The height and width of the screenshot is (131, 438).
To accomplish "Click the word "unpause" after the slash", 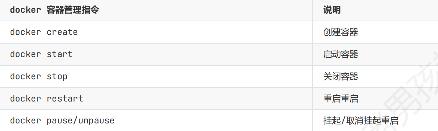I will [96, 121].
